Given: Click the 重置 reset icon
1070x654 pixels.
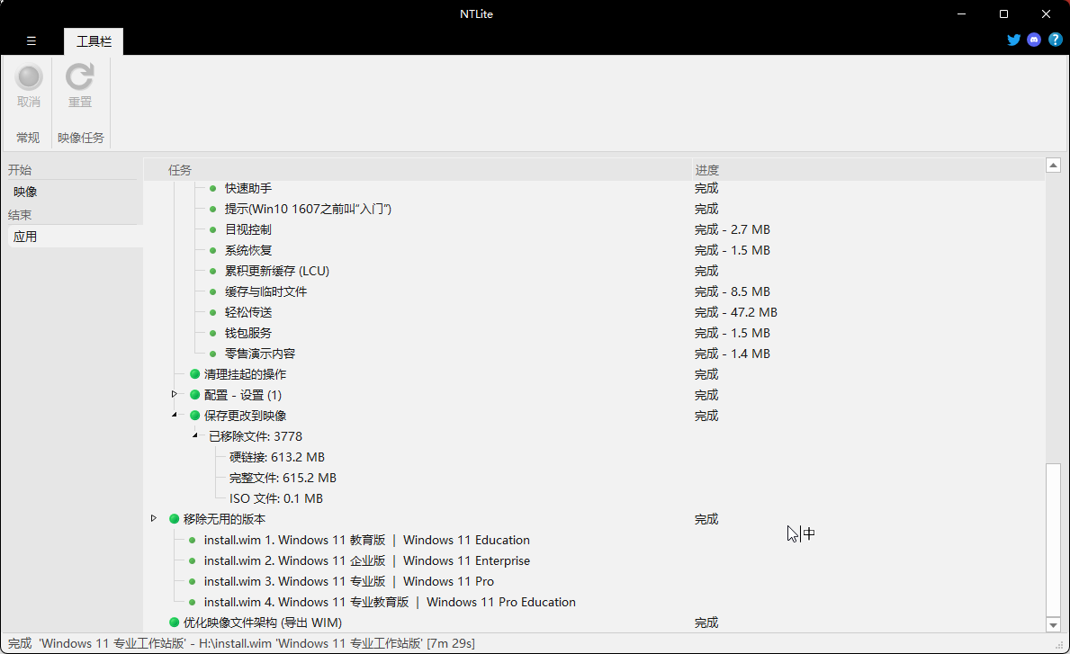Looking at the screenshot, I should click(x=80, y=77).
